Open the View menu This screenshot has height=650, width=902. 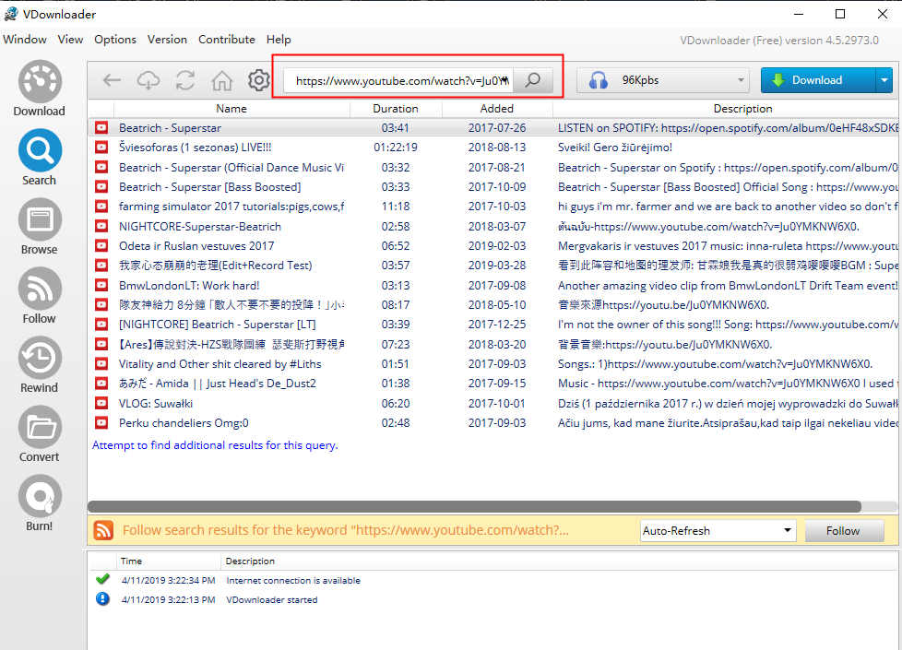click(70, 40)
